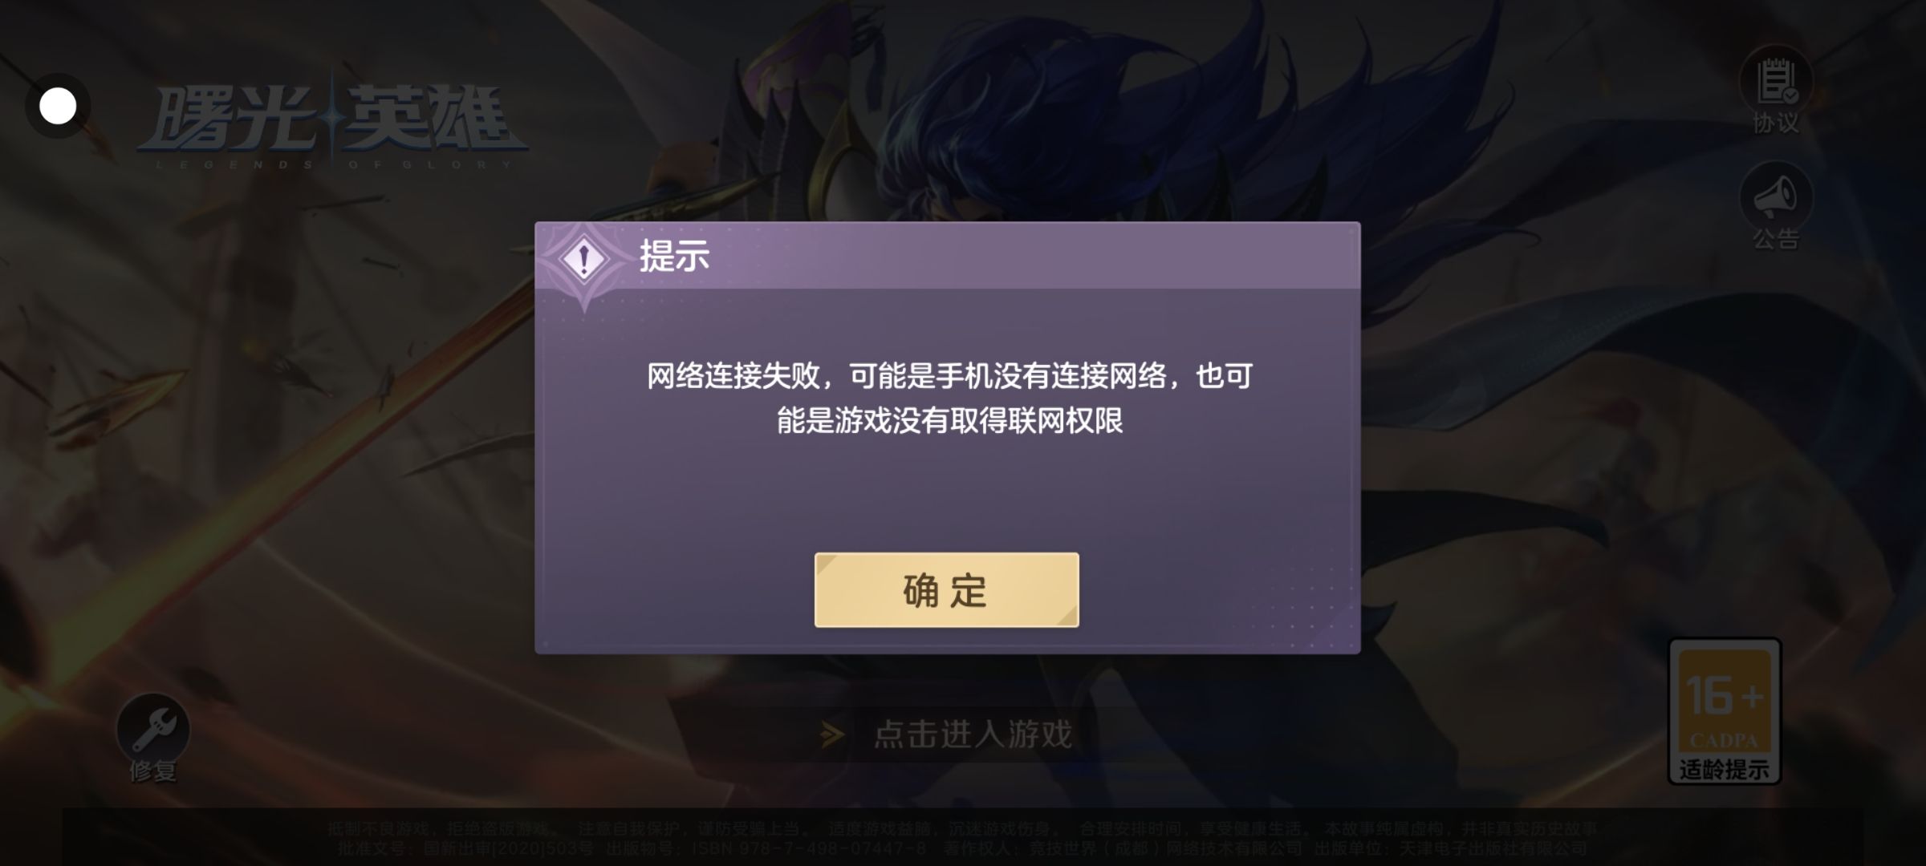The image size is (1926, 866).
Task: Click the Legends of Glory subtitle text
Action: point(332,164)
